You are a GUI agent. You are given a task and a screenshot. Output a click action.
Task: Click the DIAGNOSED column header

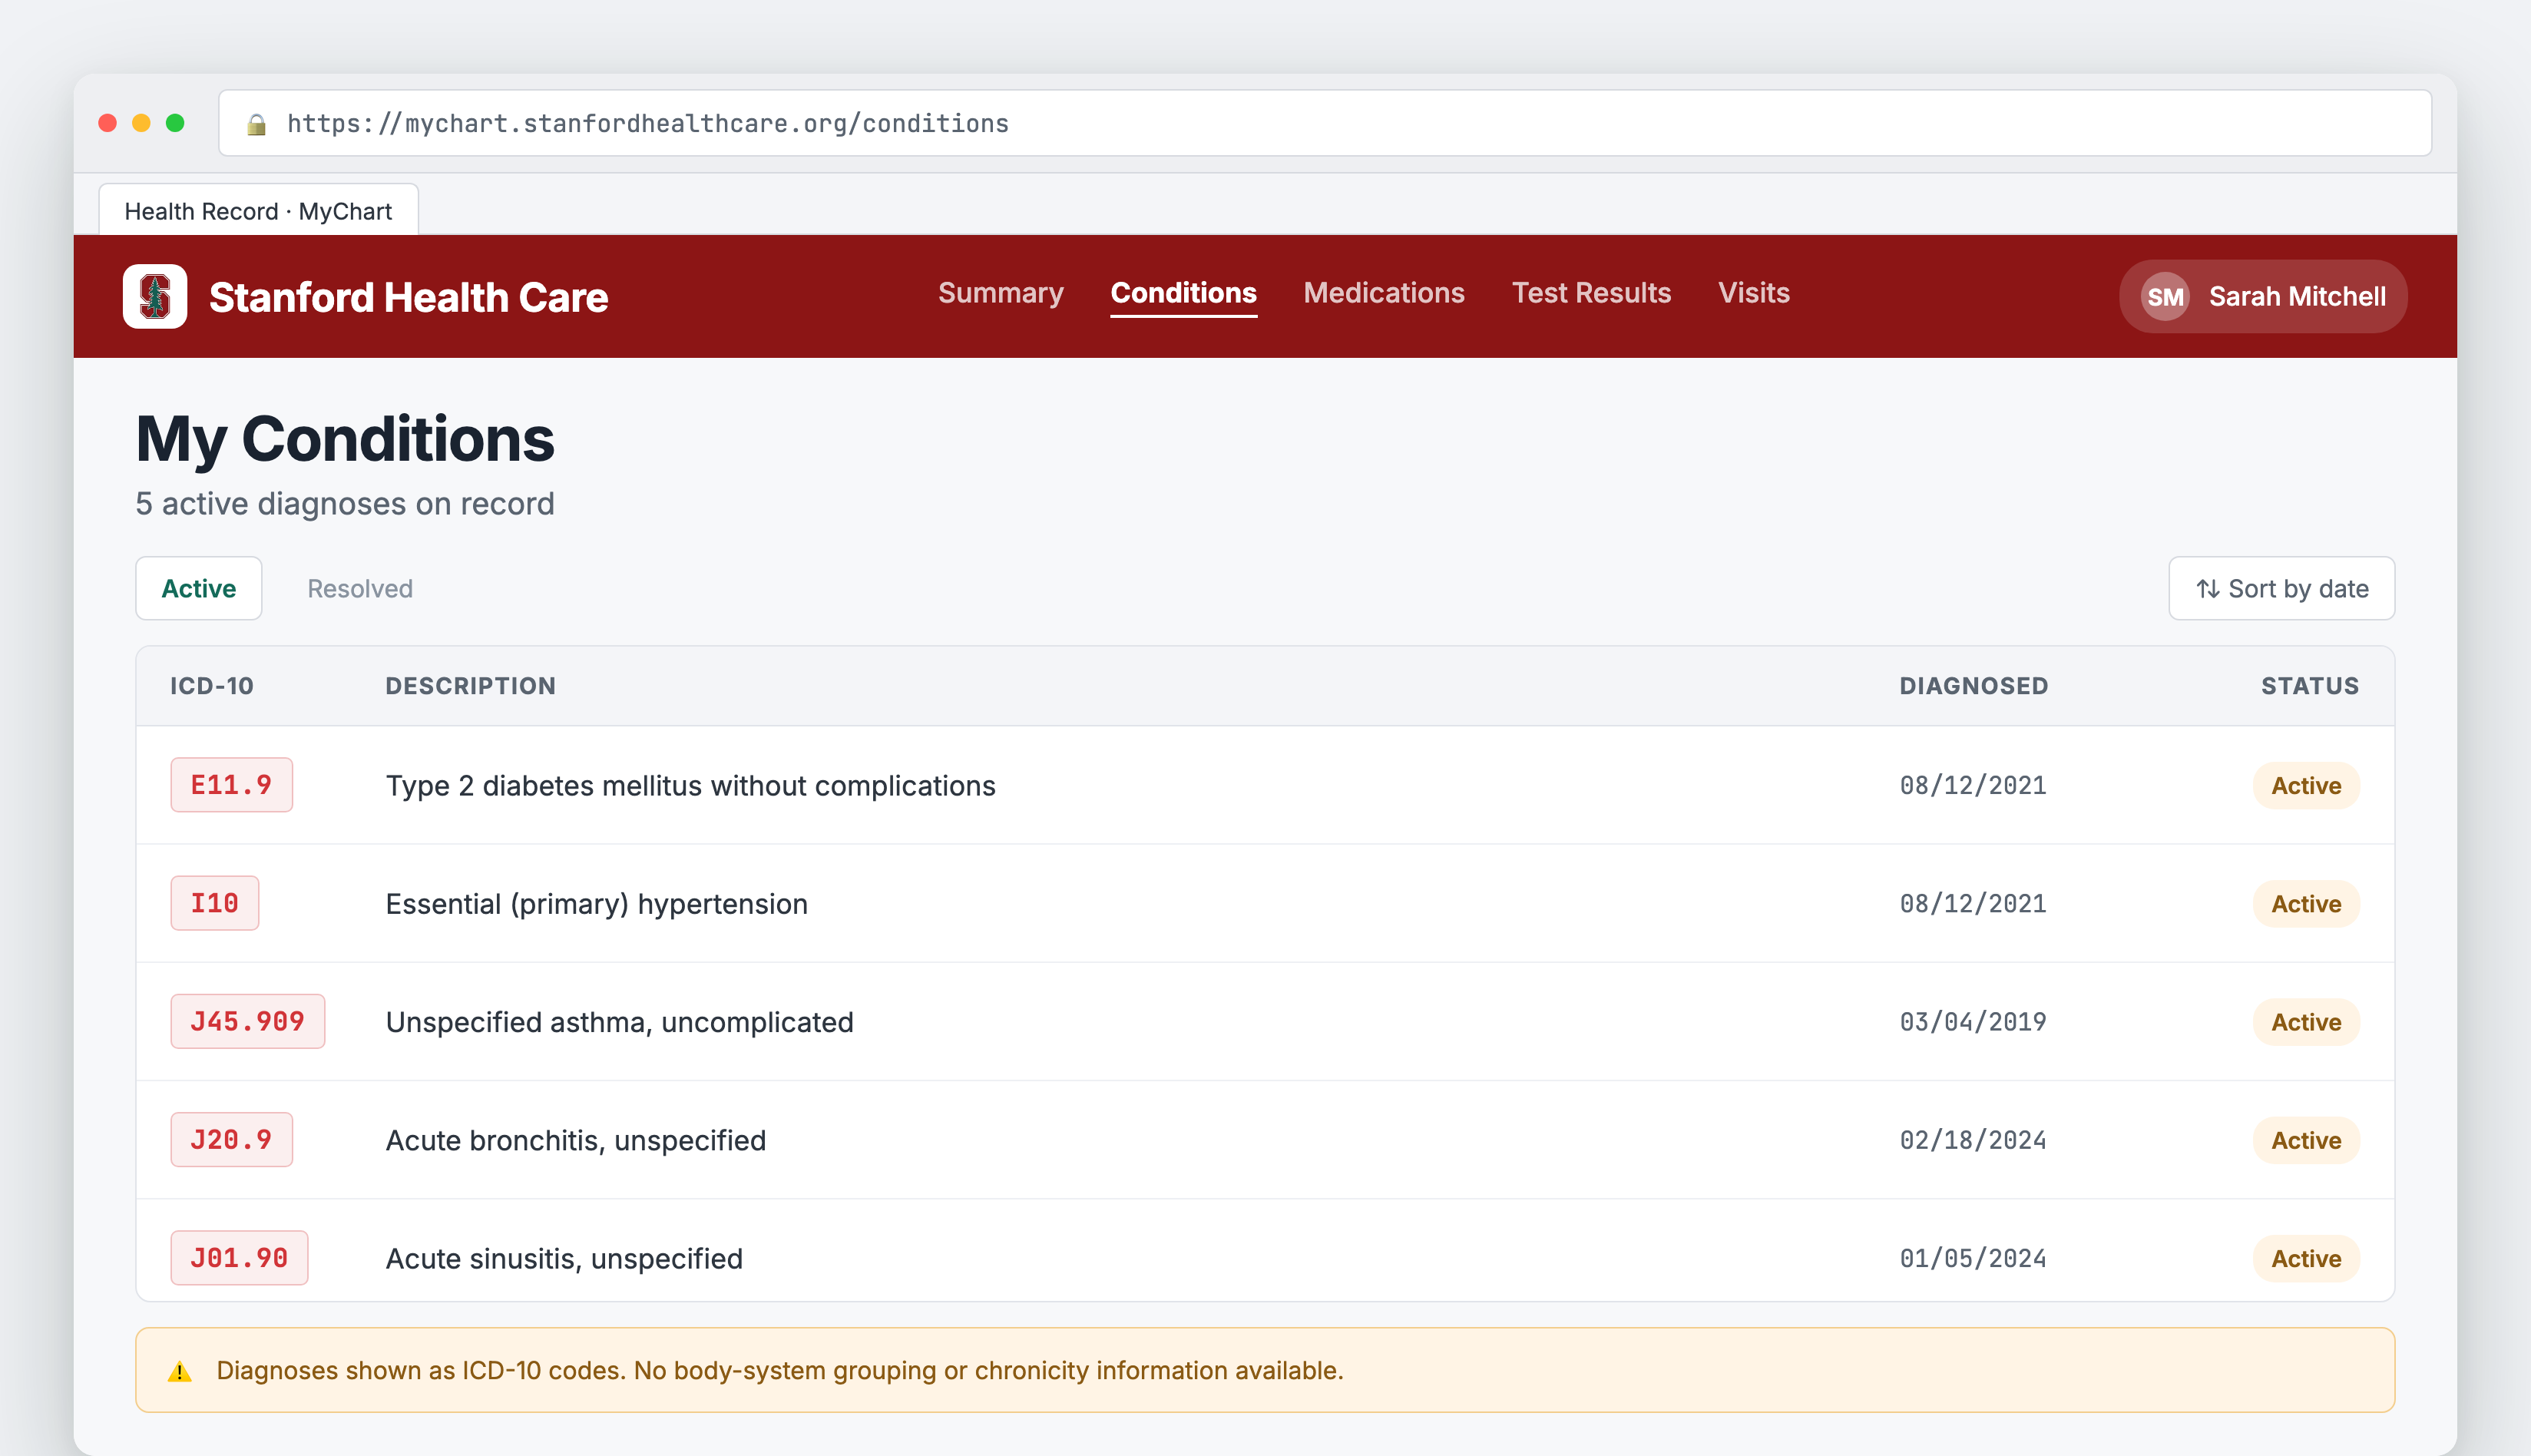pyautogui.click(x=1973, y=685)
